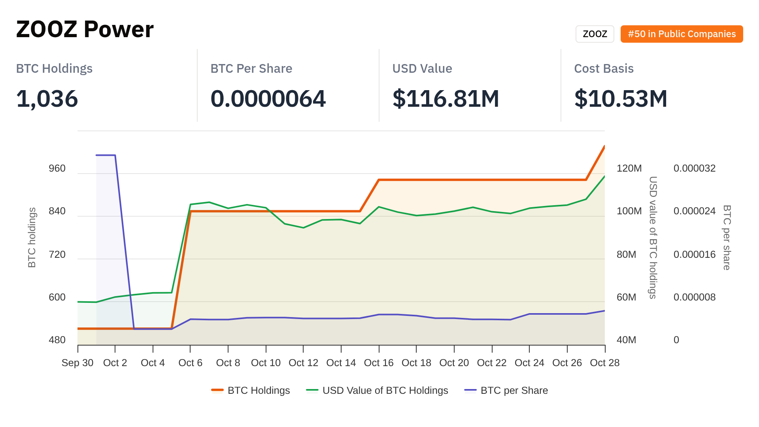The height and width of the screenshot is (427, 759).
Task: Click the $10.53M Cost Basis figure
Action: pyautogui.click(x=621, y=98)
